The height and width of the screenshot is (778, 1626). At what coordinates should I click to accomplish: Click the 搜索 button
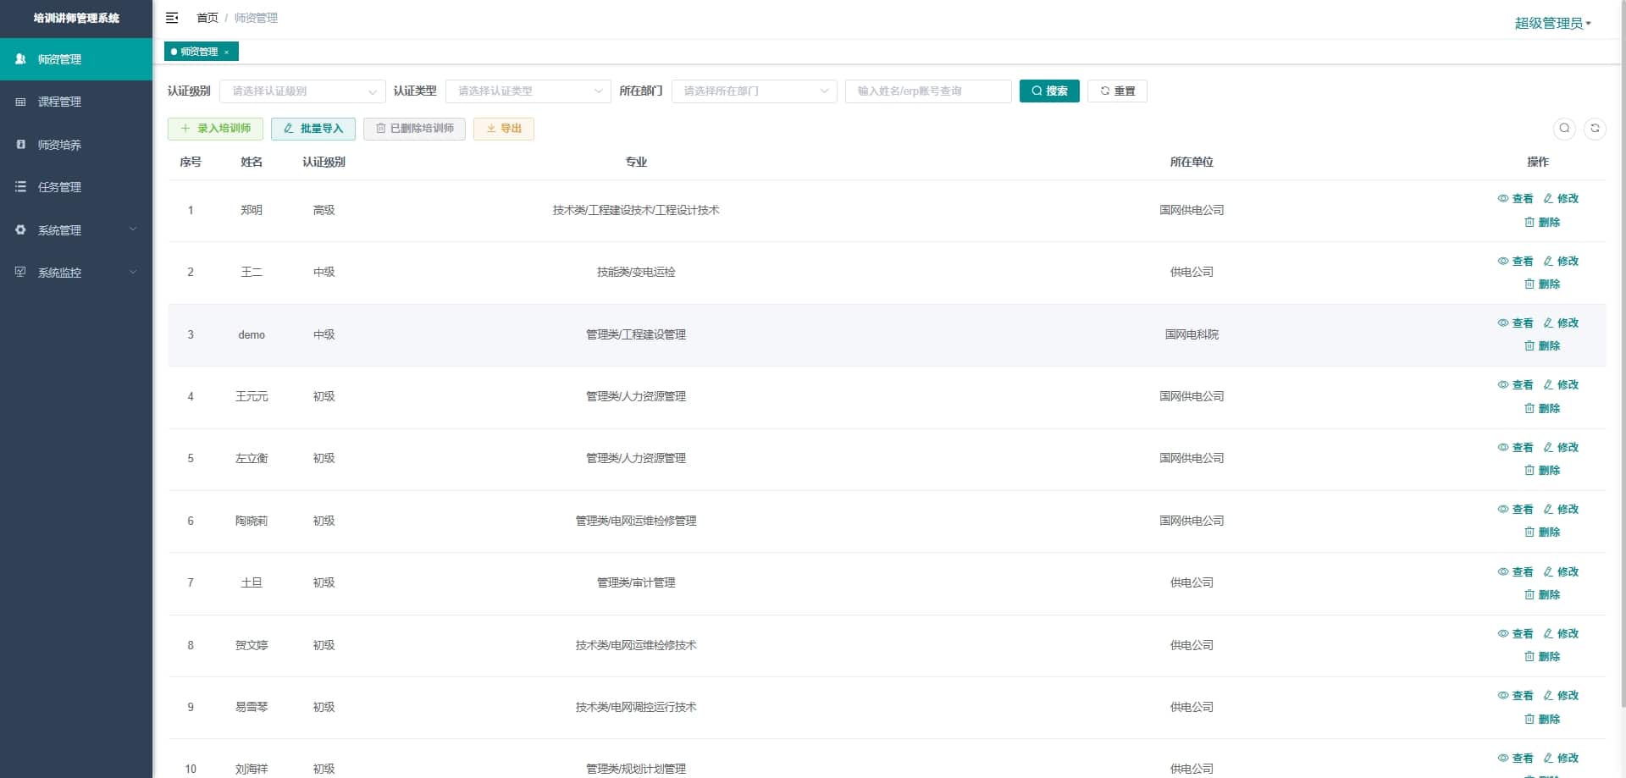[x=1049, y=91]
